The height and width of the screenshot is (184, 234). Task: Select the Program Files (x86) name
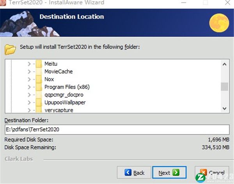pos(67,87)
